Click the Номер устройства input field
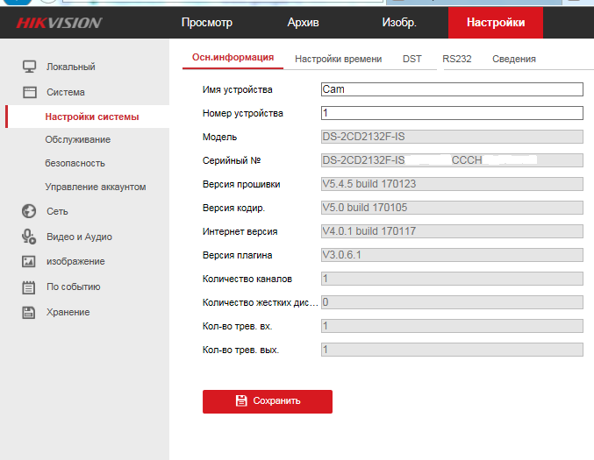The height and width of the screenshot is (460, 594). coord(452,113)
